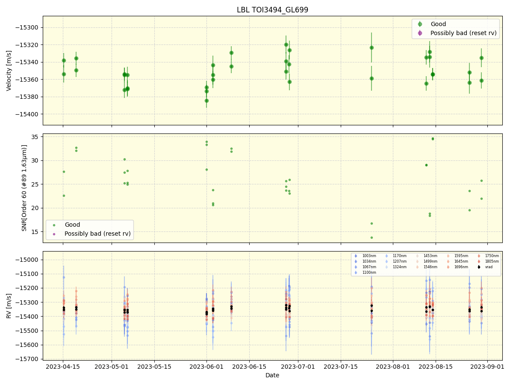Click the 1170nm legend label
Viewport: 513px width, 385px height.
point(400,256)
